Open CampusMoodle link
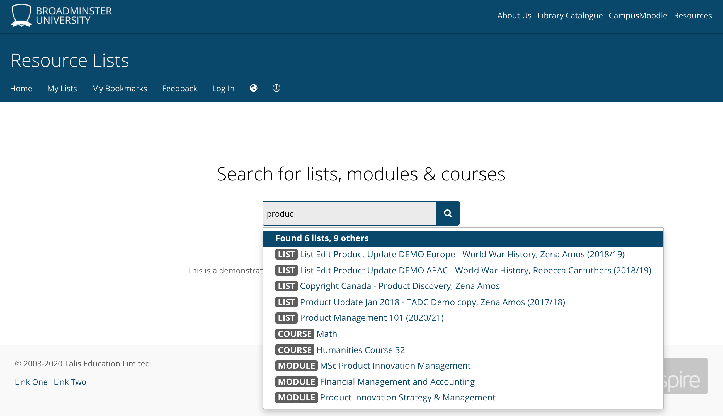 638,15
